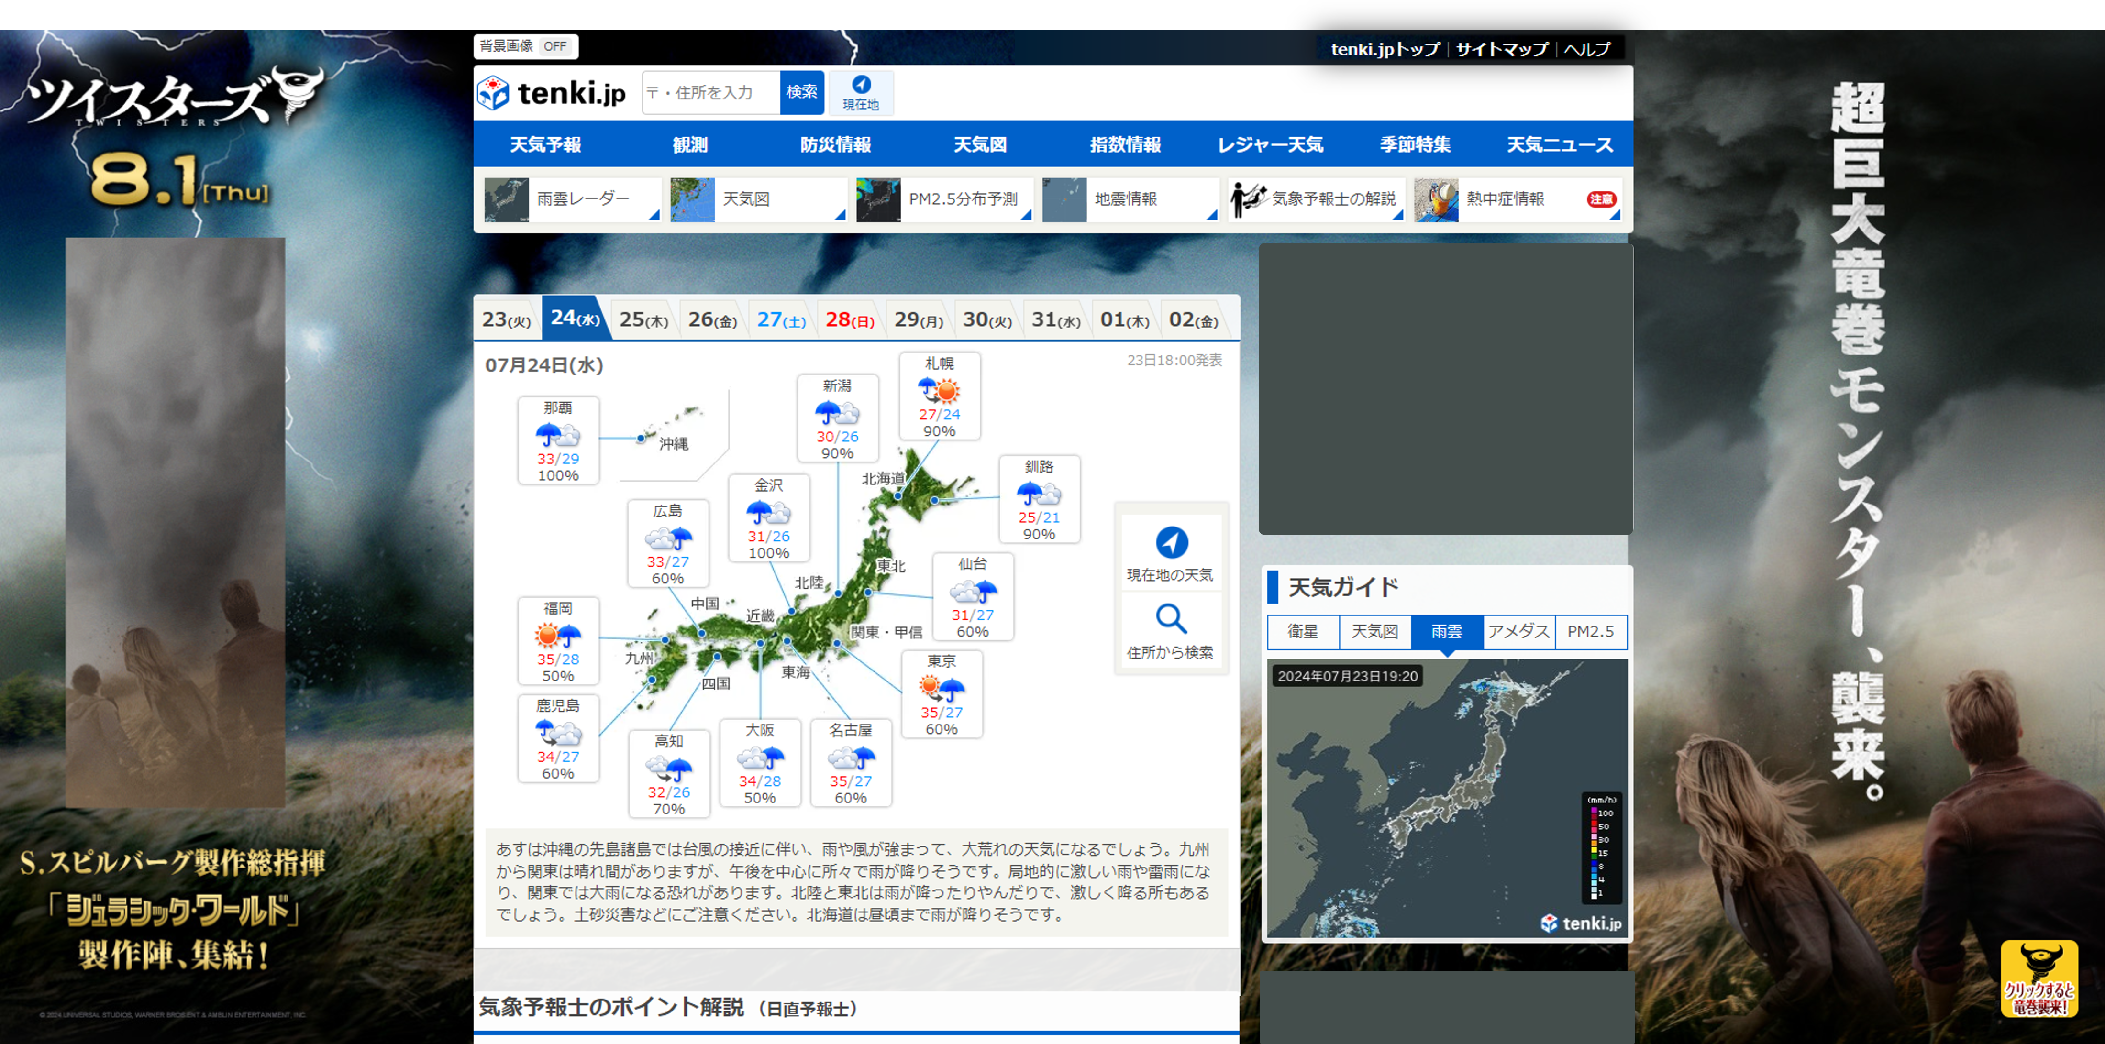Click the 札幌 weather icon
This screenshot has height=1044, width=2105.
click(939, 390)
